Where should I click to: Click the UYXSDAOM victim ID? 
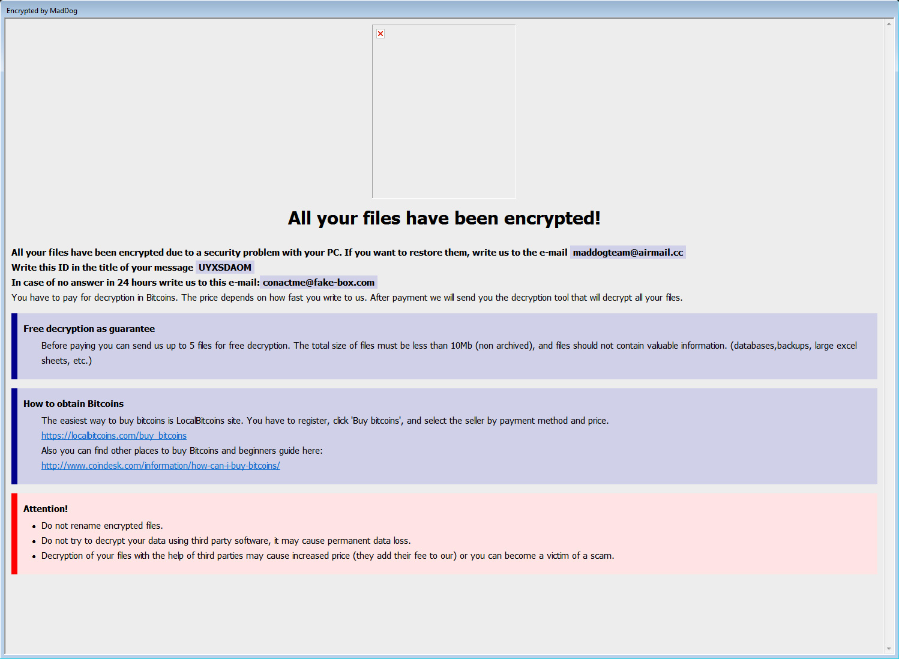[x=225, y=268]
